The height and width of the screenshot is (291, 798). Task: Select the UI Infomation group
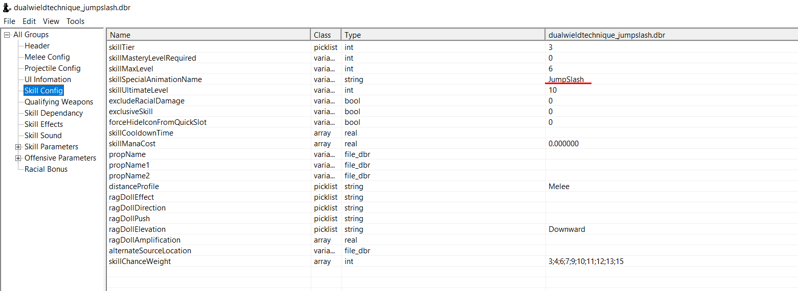tap(48, 80)
